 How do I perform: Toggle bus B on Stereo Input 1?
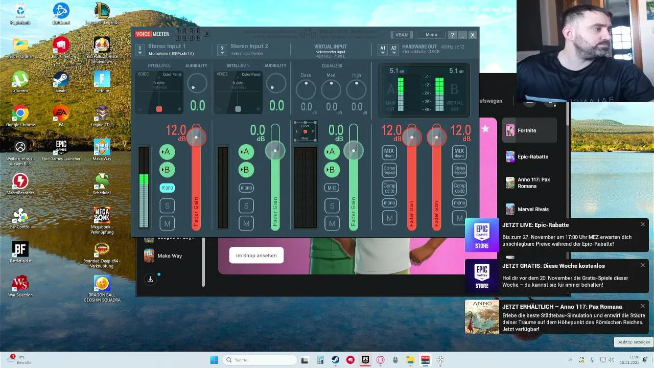[x=167, y=170]
